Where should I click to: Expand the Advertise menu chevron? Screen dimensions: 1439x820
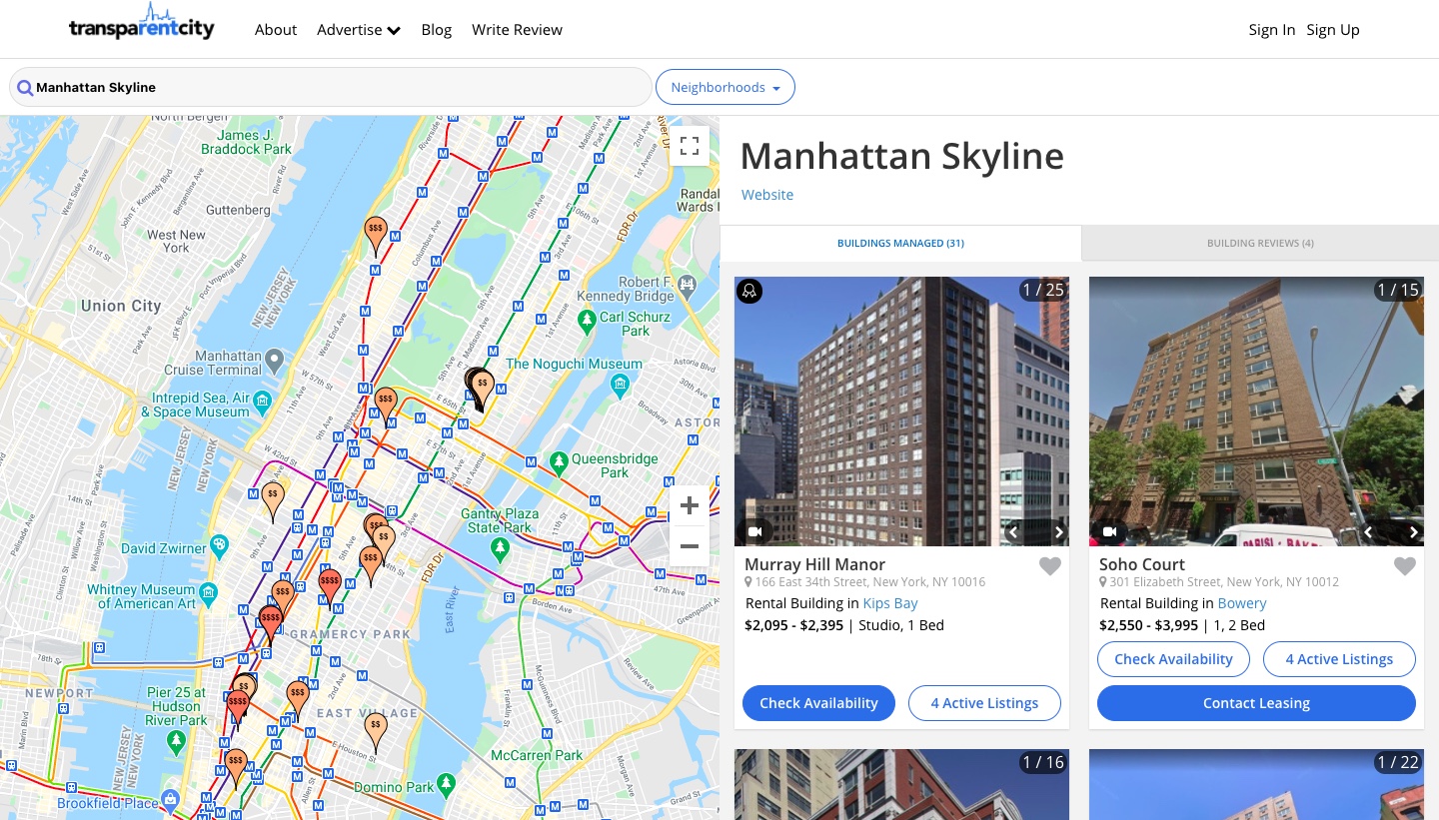(393, 30)
